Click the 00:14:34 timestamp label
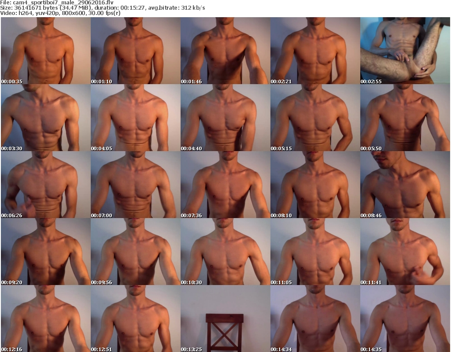451x352 pixels. click(x=281, y=349)
